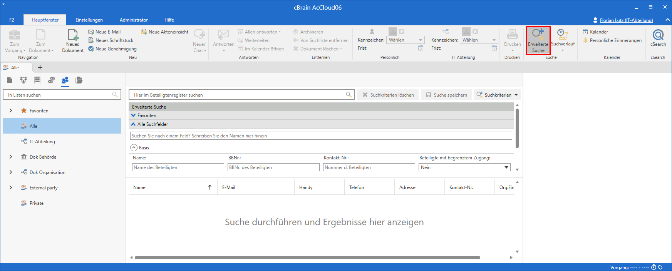672x271 pixels.
Task: Click Suchkriterien löschen button
Action: click(x=388, y=95)
